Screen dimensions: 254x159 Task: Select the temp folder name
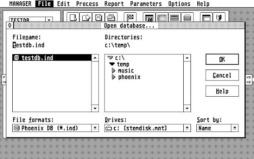[x=123, y=64]
